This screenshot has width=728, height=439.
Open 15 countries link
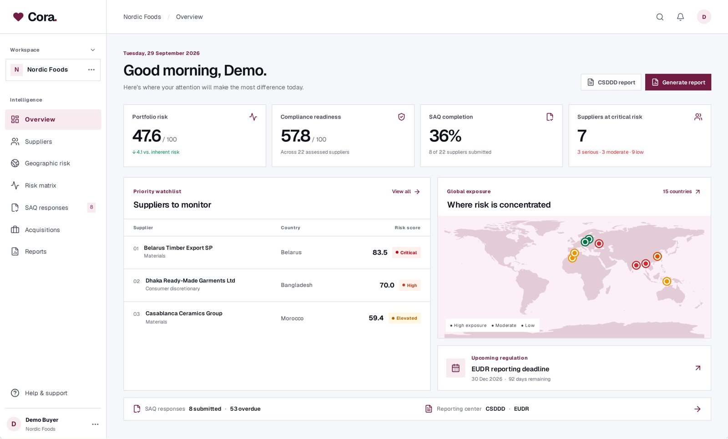coord(681,192)
